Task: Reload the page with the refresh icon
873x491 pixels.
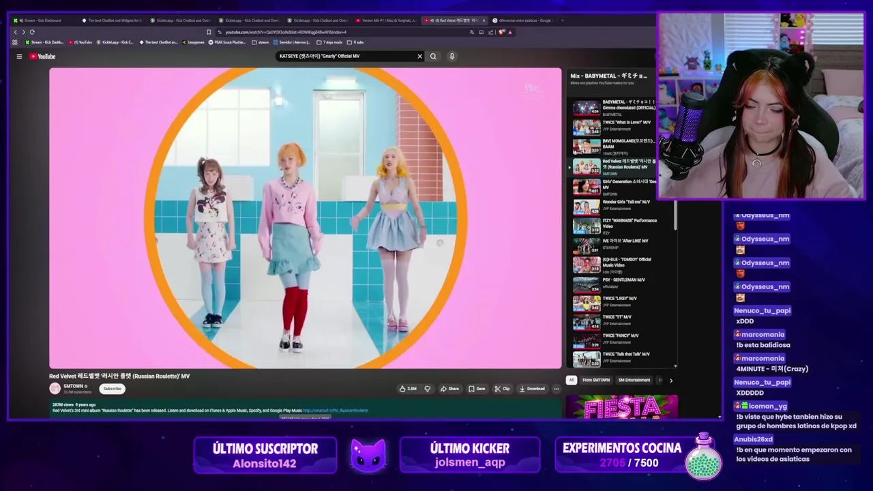Action: tap(31, 32)
